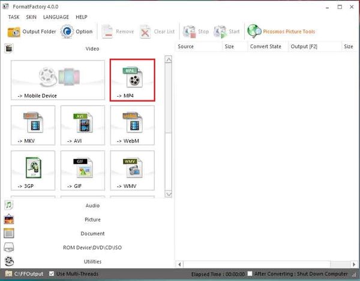Click the Source column header
Viewport: 360px width, 281px height.
186,46
